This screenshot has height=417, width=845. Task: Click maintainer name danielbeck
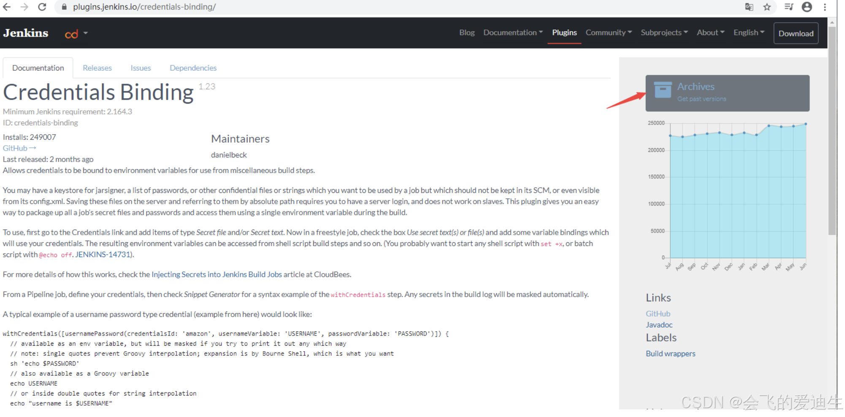[229, 155]
